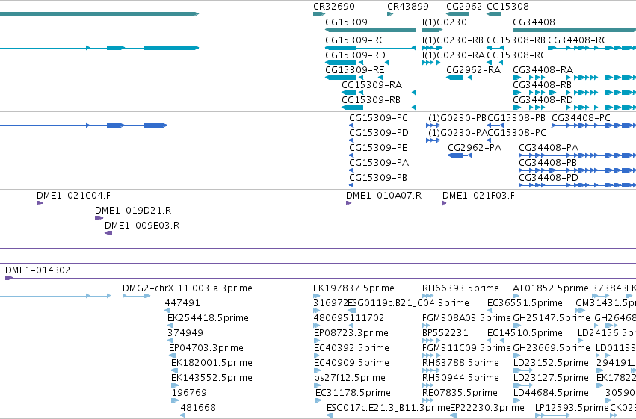
Task: Select transcript CG34408-RD
Action: (575, 108)
